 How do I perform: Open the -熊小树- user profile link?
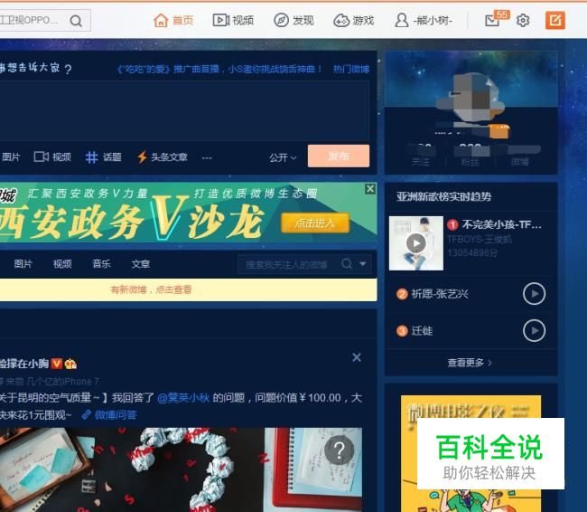pos(424,20)
